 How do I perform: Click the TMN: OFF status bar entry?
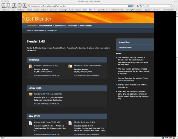[x=168, y=138]
